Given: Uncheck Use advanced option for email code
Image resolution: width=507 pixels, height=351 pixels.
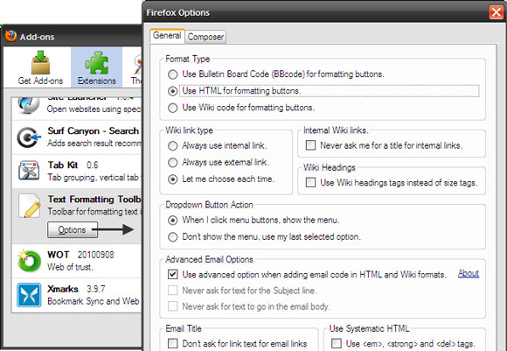Looking at the screenshot, I should coord(173,275).
